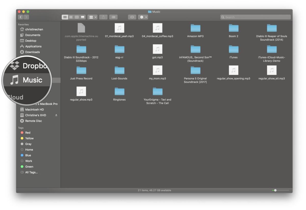Click the Edit Tags toolbar icon

113,17
